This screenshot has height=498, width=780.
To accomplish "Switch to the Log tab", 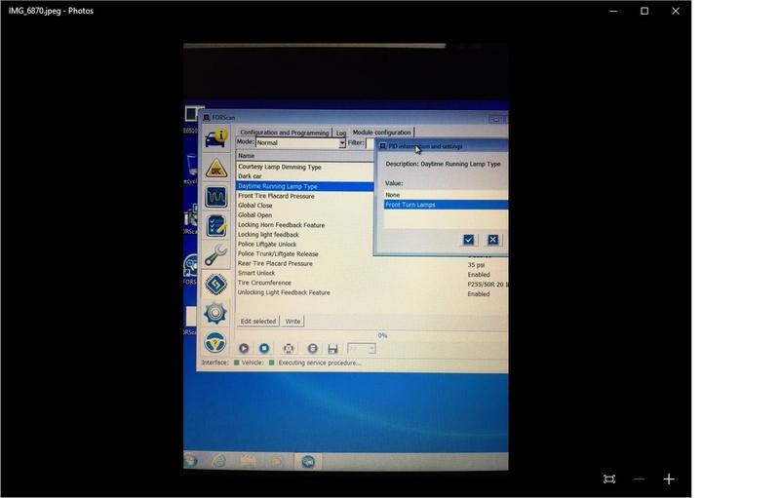I will (340, 133).
